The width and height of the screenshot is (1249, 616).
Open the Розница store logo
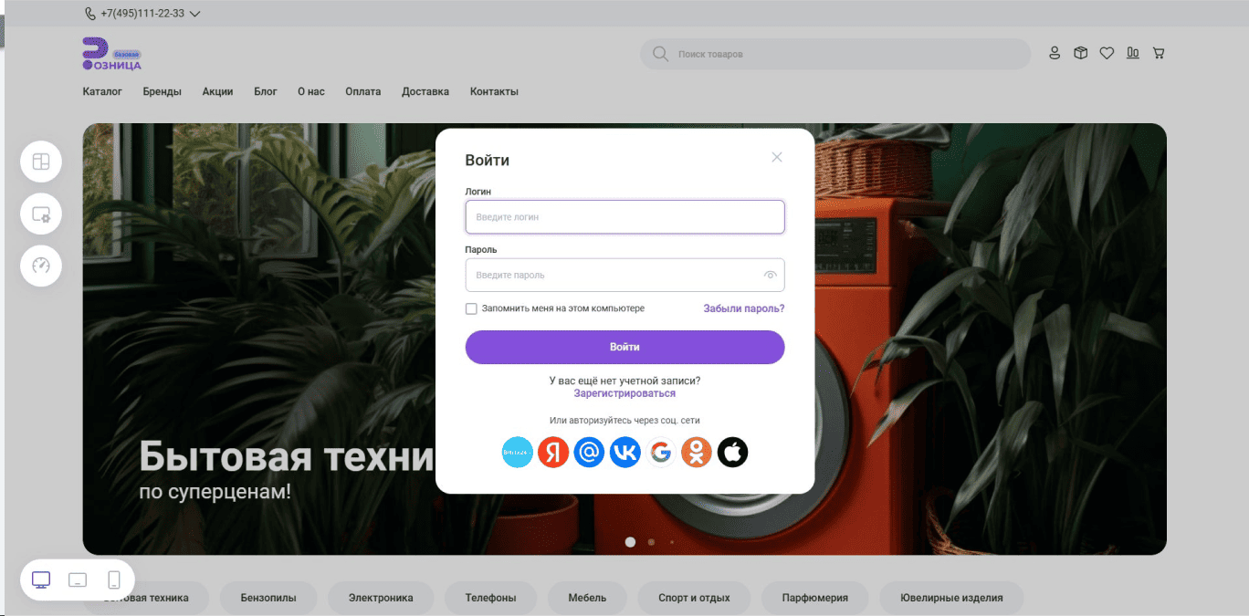111,54
